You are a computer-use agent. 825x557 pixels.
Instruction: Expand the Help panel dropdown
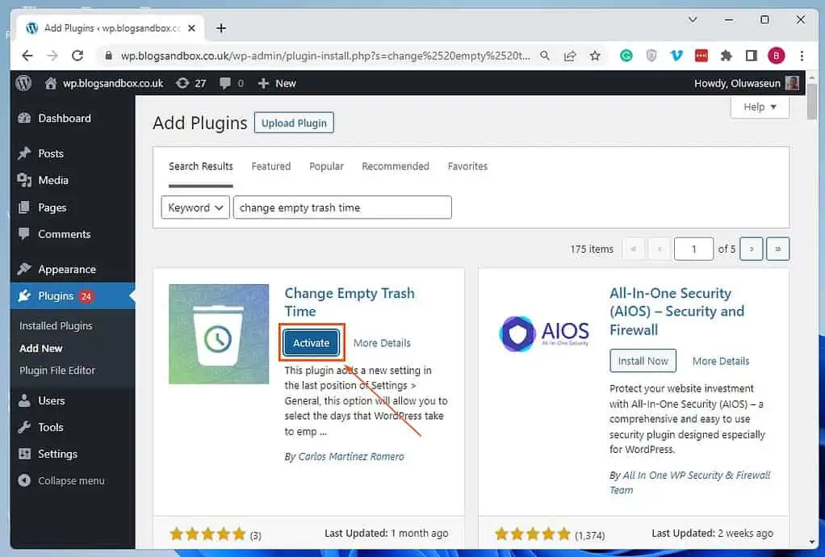759,107
